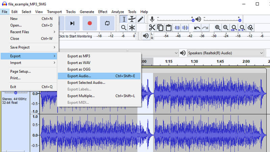Image resolution: width=270 pixels, height=152 pixels.
Task: Expand the Import submenu
Action: click(29, 63)
